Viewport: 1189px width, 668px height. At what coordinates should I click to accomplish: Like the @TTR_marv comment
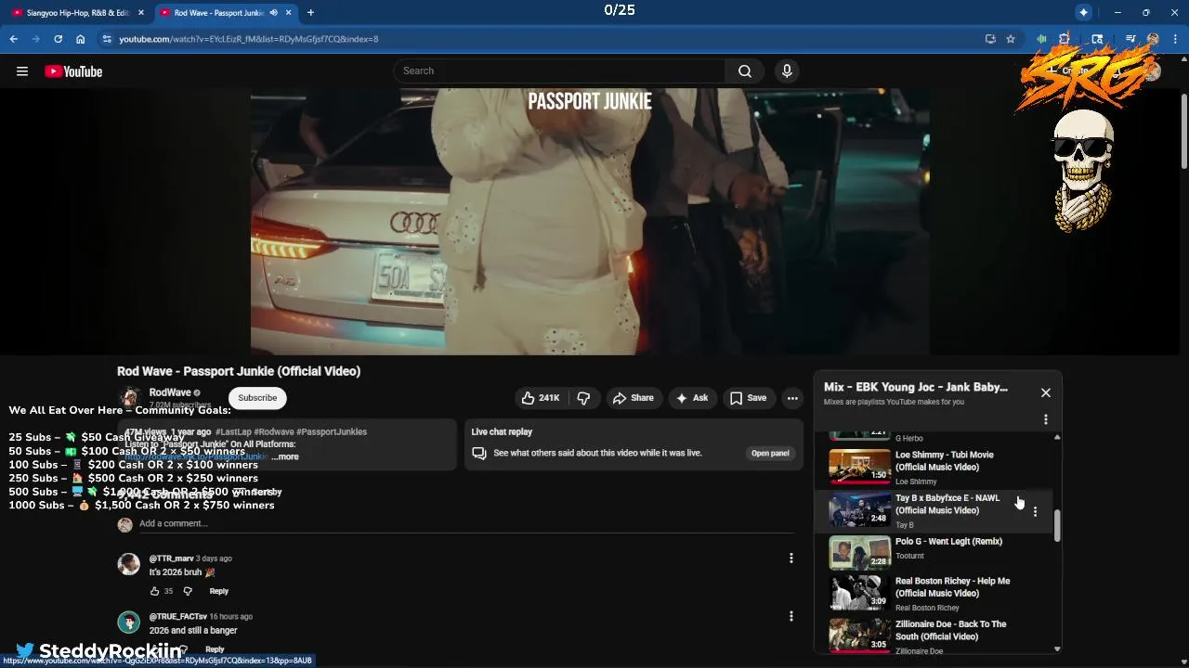pyautogui.click(x=155, y=591)
